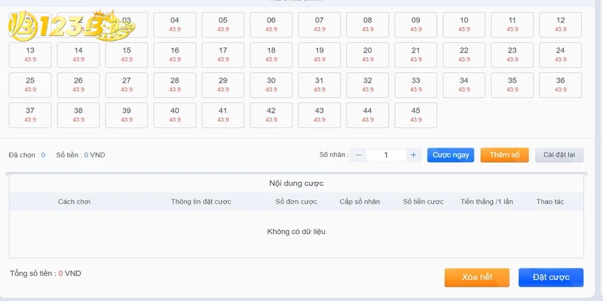Select number 10
Viewport: 603px width, 301px height.
point(464,25)
